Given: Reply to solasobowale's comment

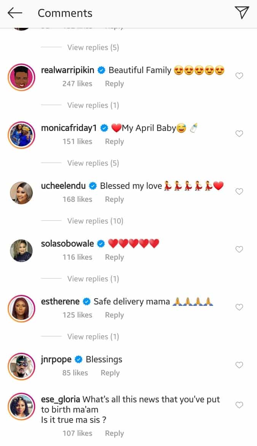Looking at the screenshot, I should [x=114, y=257].
